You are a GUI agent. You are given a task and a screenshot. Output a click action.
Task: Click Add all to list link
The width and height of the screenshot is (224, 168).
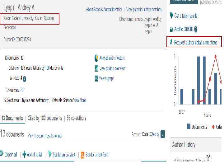[x=35, y=155]
